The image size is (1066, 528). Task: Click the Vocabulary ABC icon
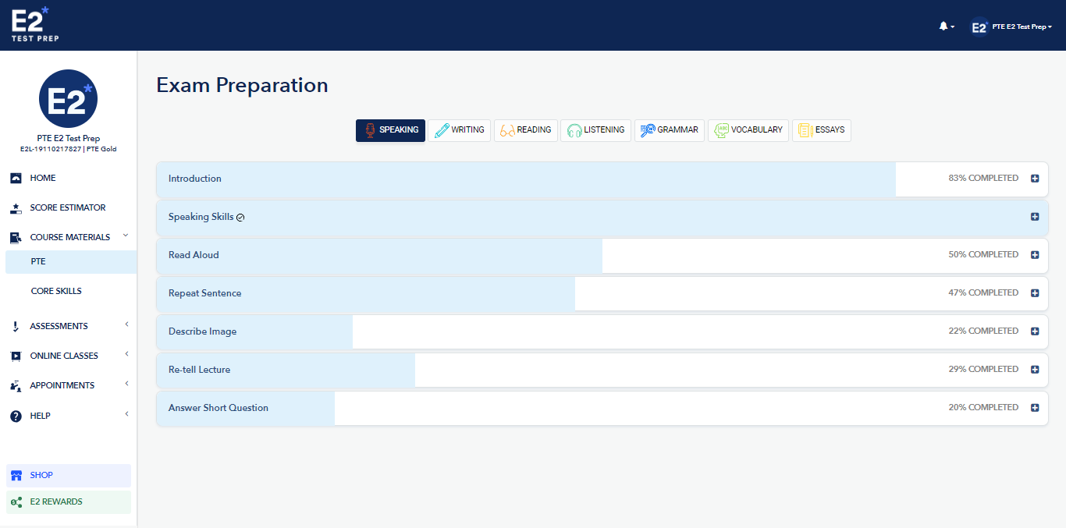click(721, 129)
